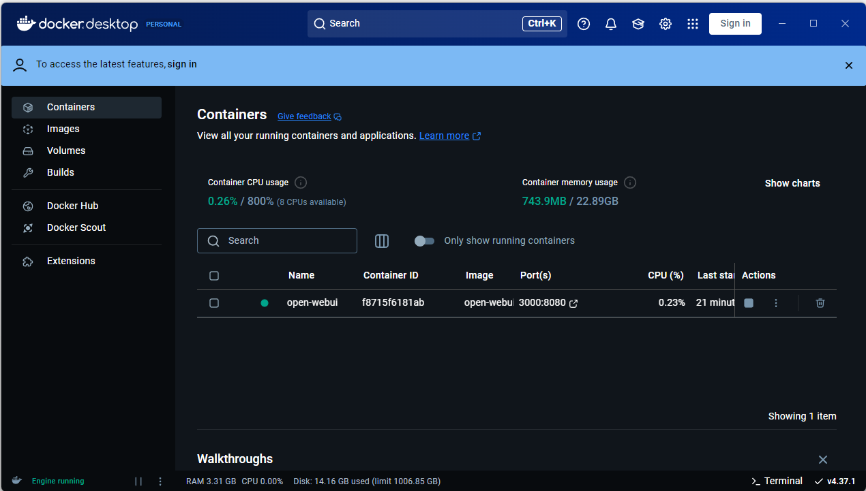The height and width of the screenshot is (491, 866).
Task: Click the info icon beside Container CPU usage
Action: pyautogui.click(x=301, y=183)
